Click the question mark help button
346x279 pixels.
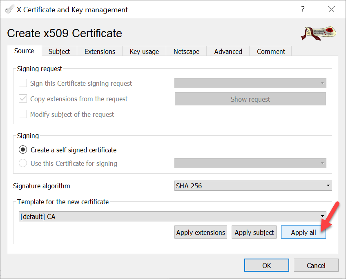tap(303, 9)
